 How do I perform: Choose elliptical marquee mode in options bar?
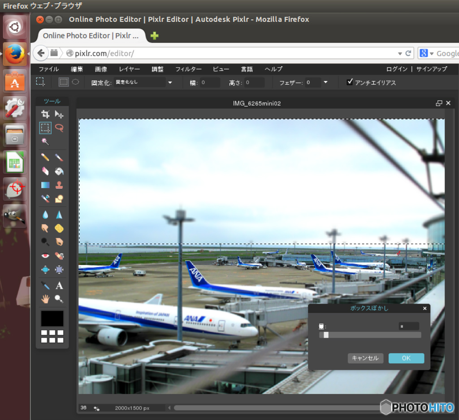pyautogui.click(x=75, y=82)
